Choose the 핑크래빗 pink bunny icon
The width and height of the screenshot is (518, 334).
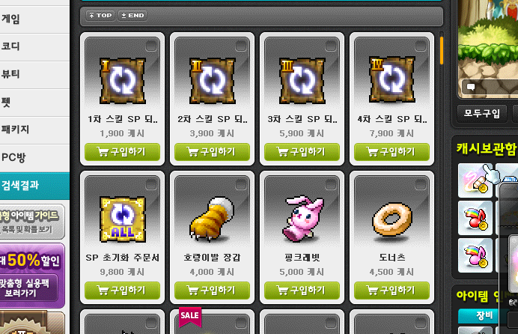(302, 219)
